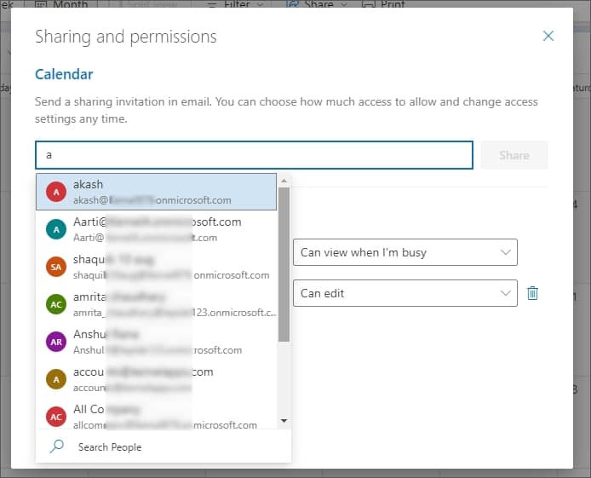Image resolution: width=591 pixels, height=478 pixels.
Task: Click the red 'AC' avatar for All Company
Action: [x=56, y=417]
